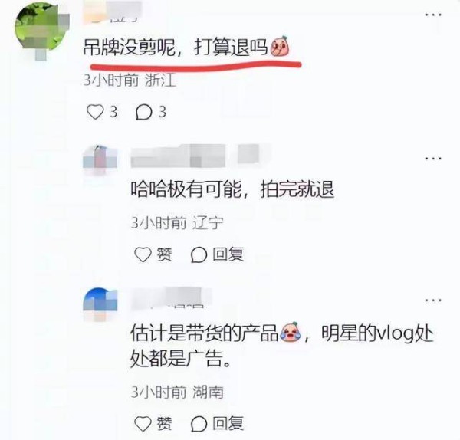Tap reply bubble icon on the Liaoning reply
Viewport: 460px width, 440px height.
(x=199, y=254)
